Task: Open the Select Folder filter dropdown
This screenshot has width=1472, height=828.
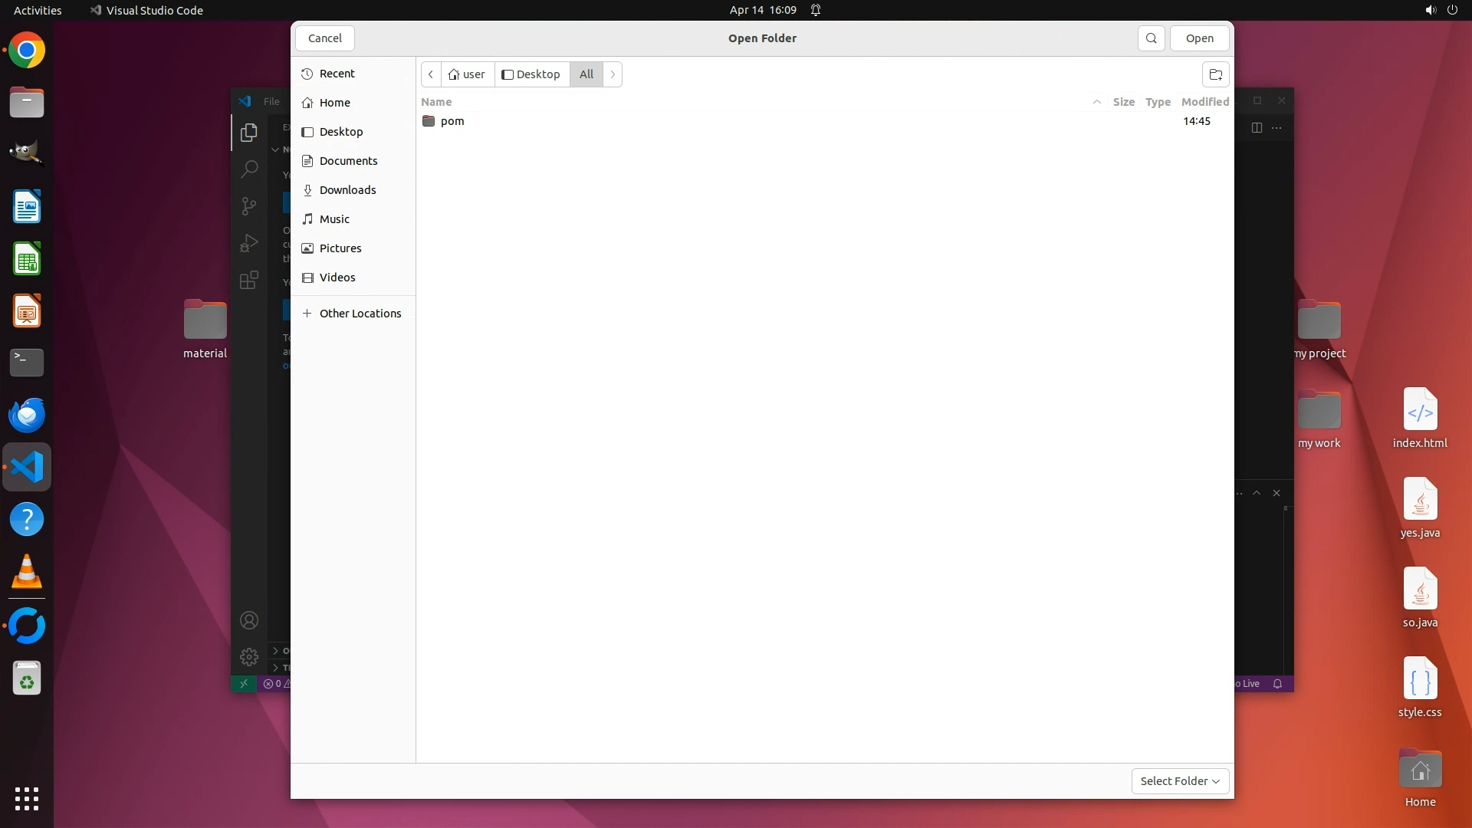Action: [1180, 780]
